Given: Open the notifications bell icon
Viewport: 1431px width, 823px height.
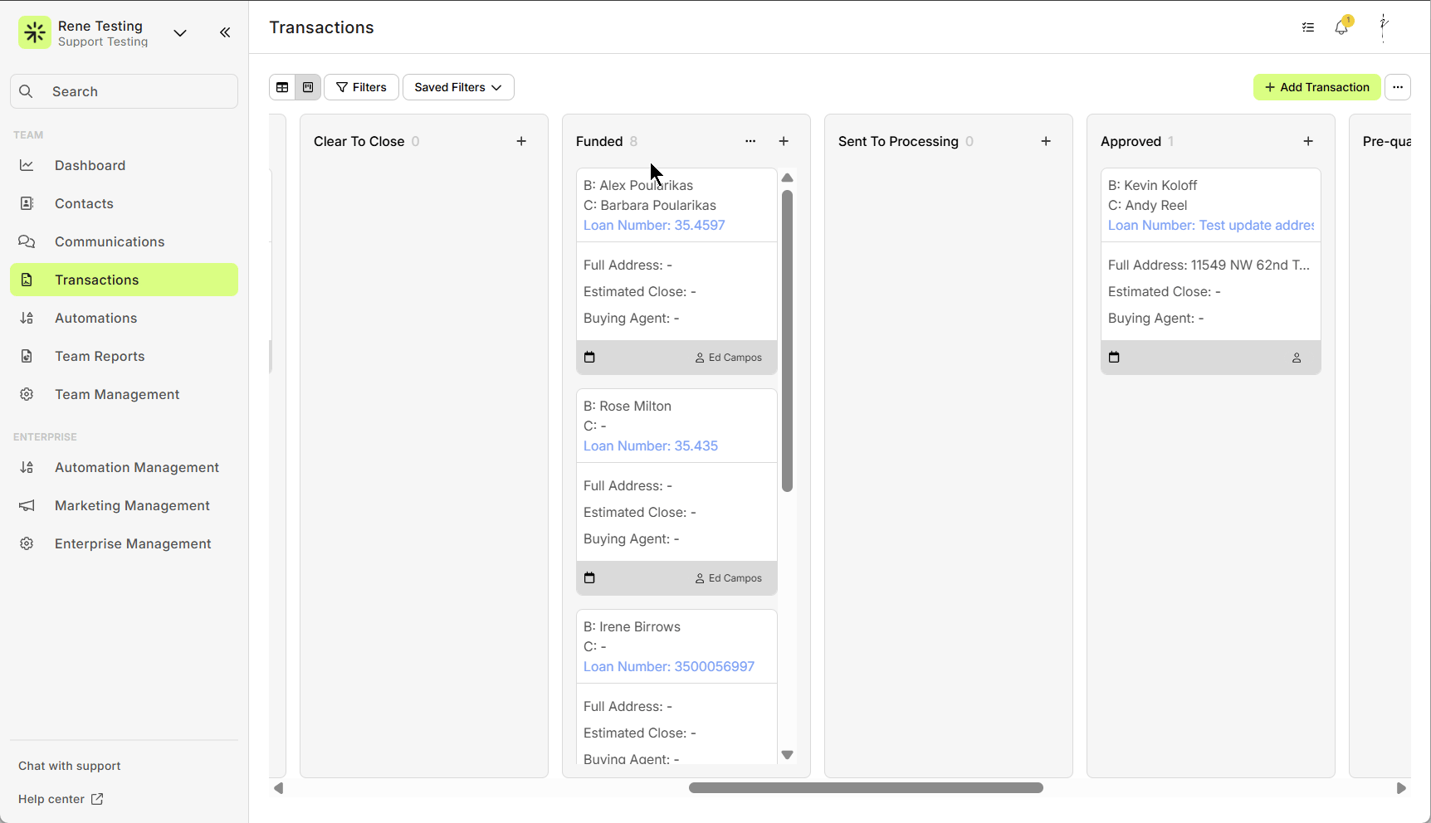Looking at the screenshot, I should 1341,27.
